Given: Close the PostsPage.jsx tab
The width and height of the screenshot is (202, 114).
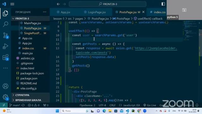Looking at the screenshot, I should tap(143, 12).
